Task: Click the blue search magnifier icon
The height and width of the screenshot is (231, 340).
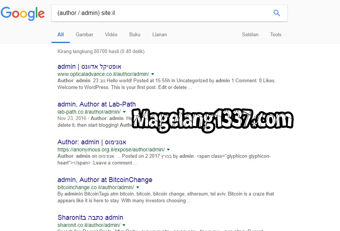Action: click(x=277, y=13)
